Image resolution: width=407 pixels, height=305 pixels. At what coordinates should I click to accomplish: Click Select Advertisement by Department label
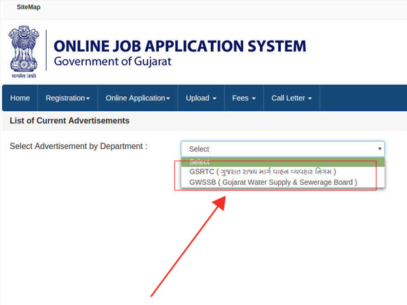point(79,146)
